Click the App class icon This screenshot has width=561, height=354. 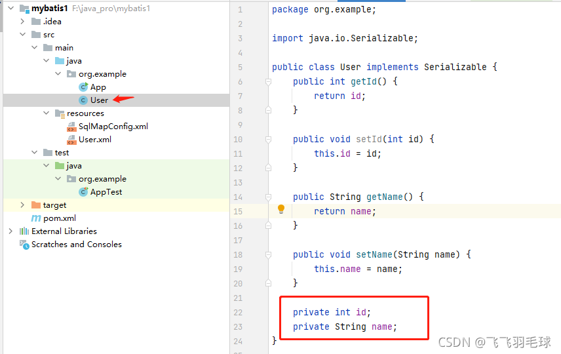point(83,87)
